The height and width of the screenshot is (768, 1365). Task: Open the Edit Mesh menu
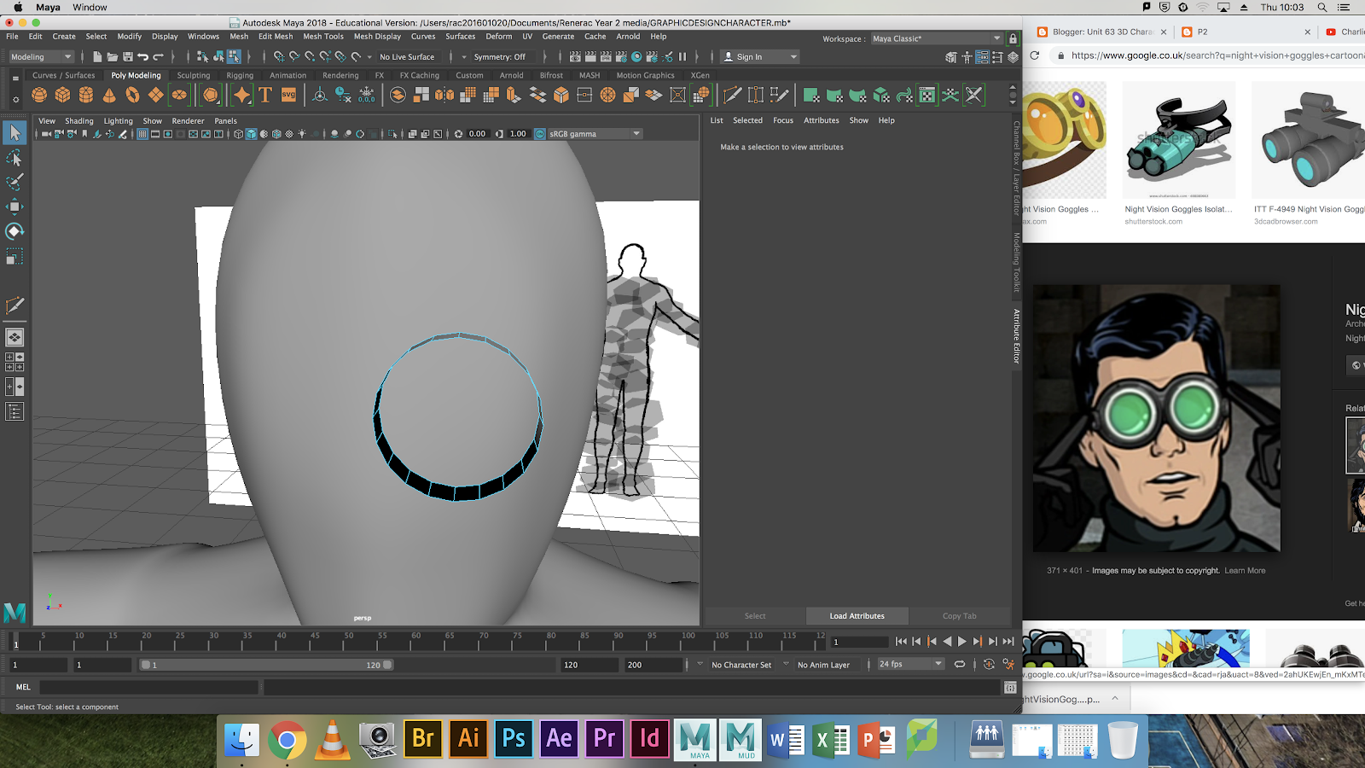276,37
